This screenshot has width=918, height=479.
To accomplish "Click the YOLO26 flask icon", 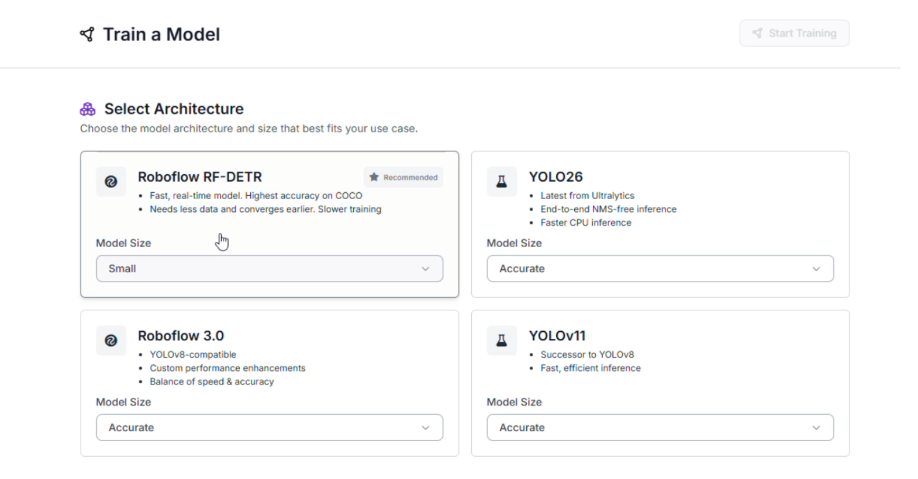I will [502, 182].
